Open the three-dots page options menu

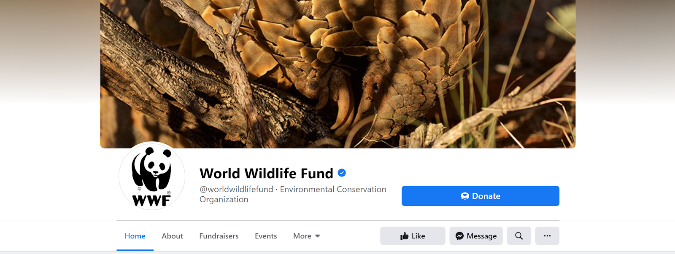pos(547,236)
